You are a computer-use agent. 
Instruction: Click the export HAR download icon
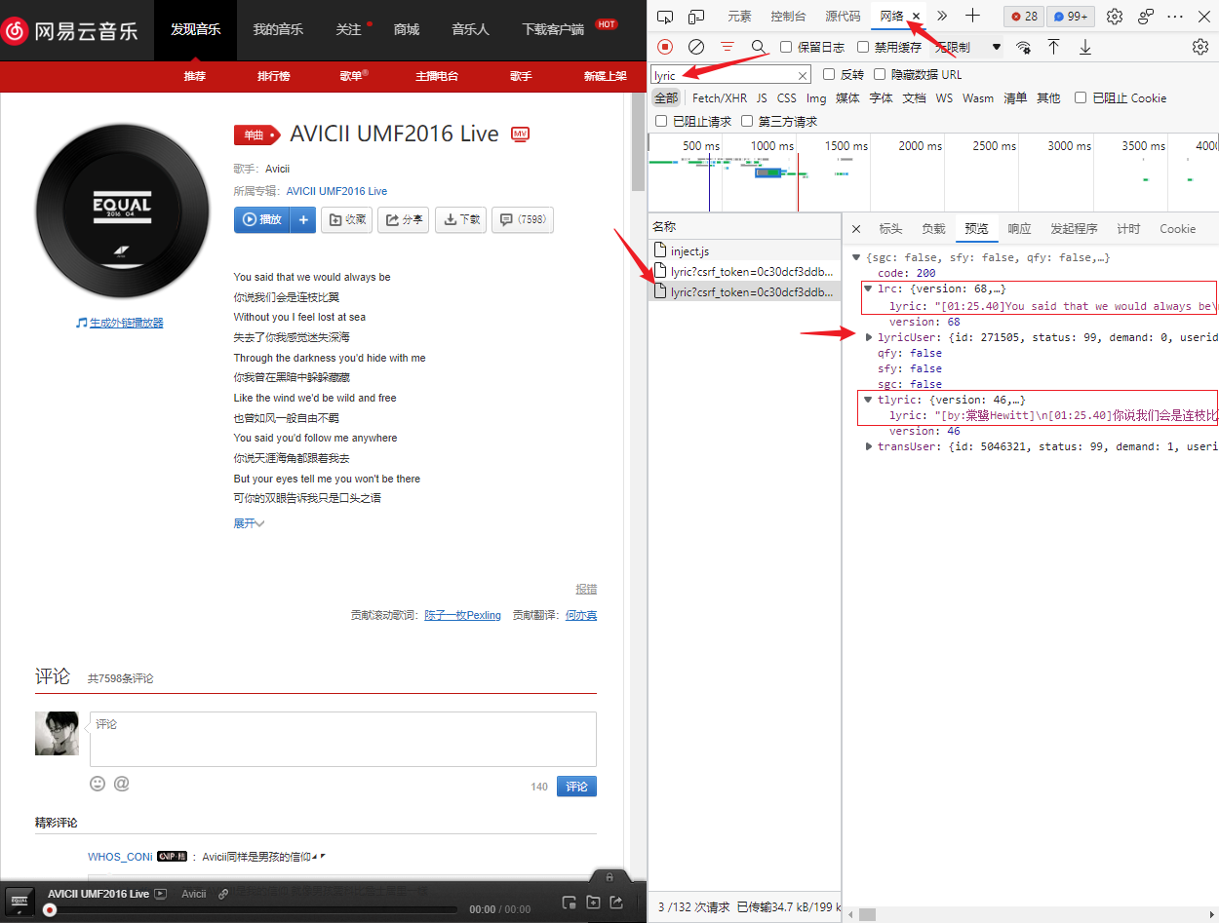(1085, 47)
